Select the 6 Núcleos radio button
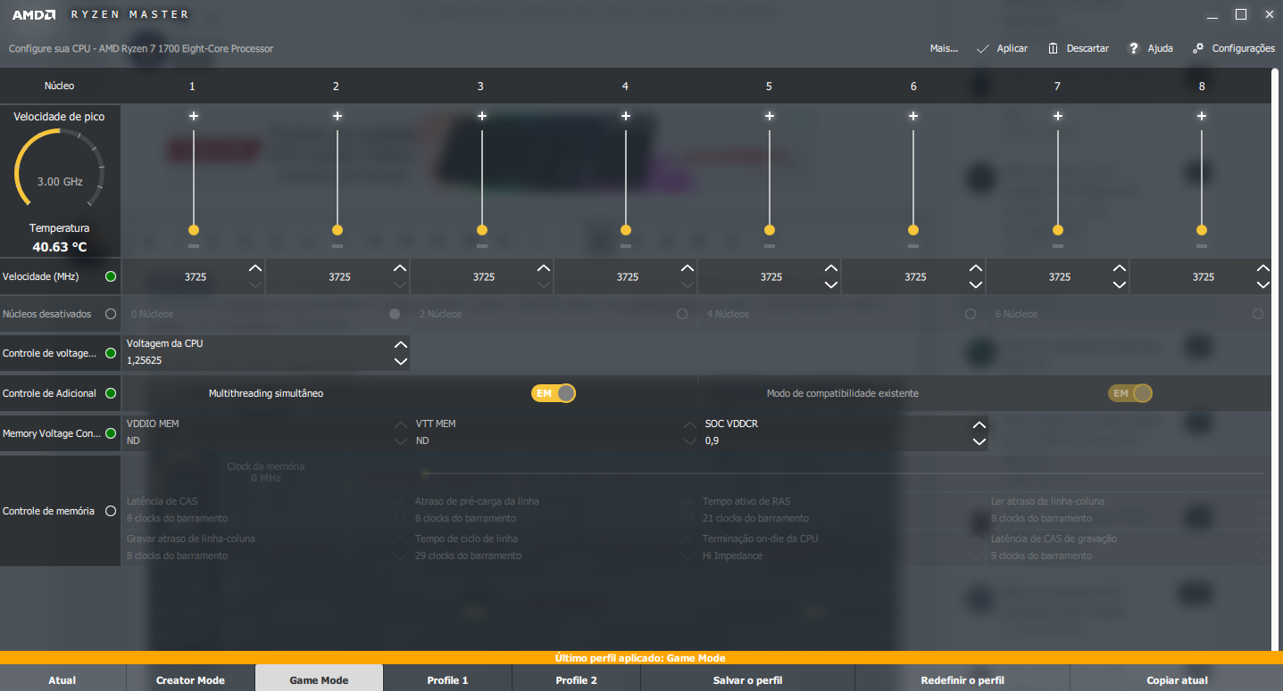Screen dimensions: 1283x691 pos(1258,314)
